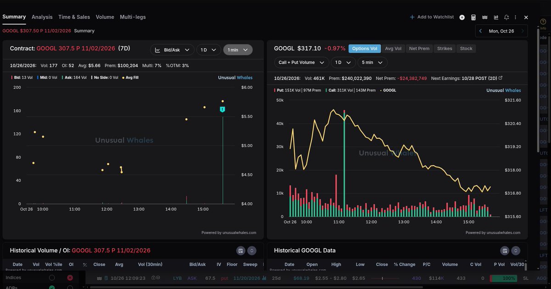Open the waves flow icon in top toolbar
The width and height of the screenshot is (551, 289).
[x=484, y=17]
